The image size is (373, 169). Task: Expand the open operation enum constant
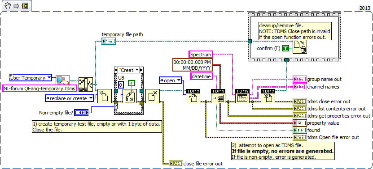tap(170, 80)
